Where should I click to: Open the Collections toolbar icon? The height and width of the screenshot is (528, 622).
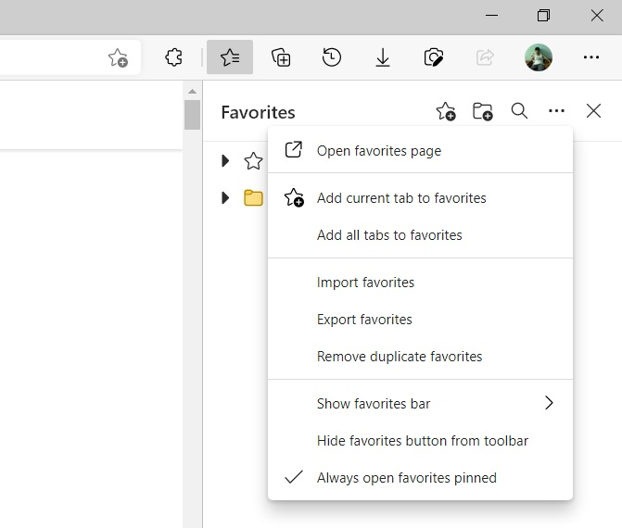281,57
